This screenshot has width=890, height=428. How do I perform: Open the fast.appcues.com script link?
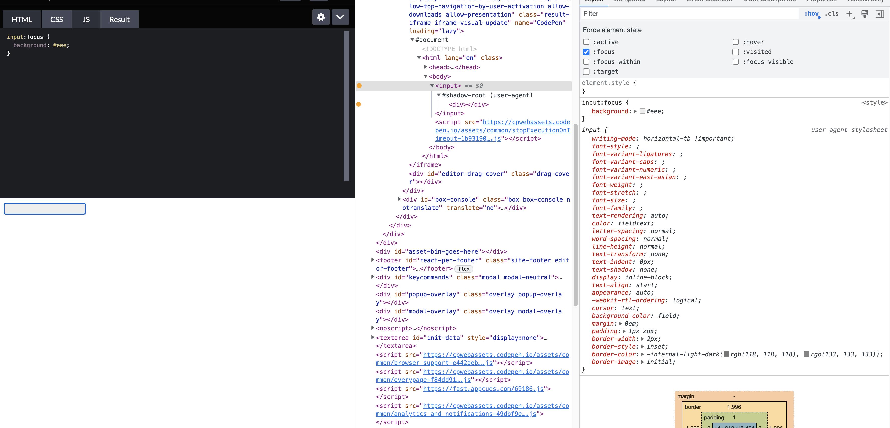483,389
